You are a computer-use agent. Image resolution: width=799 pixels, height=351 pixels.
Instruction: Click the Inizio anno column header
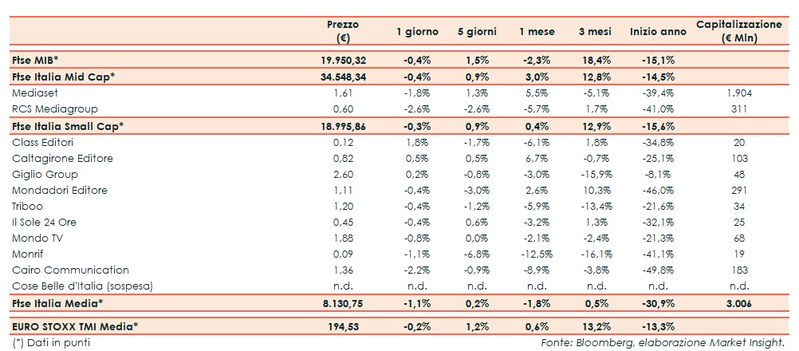coord(657,32)
